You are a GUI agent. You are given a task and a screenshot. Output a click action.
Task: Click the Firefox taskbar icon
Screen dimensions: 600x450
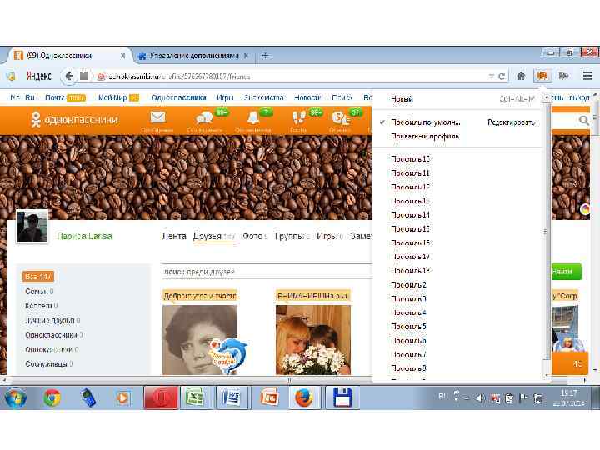pos(304,397)
